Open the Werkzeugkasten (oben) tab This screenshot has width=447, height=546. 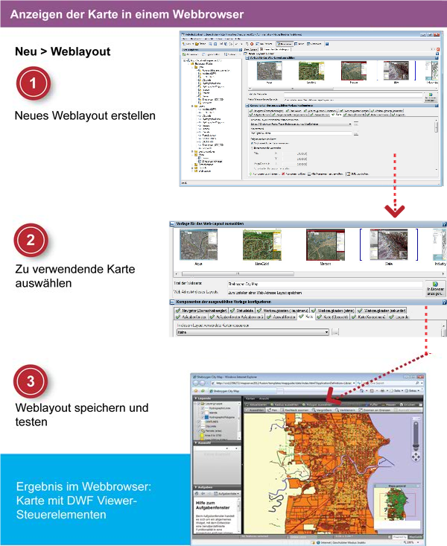333,311
